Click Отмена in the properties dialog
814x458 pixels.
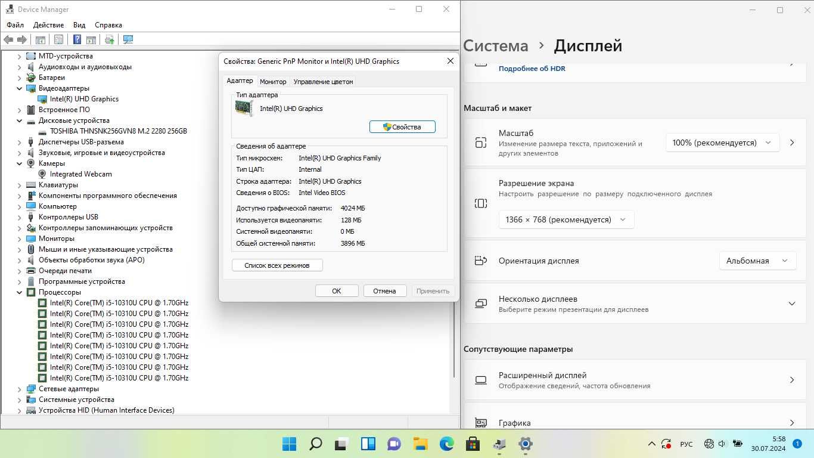click(x=384, y=291)
